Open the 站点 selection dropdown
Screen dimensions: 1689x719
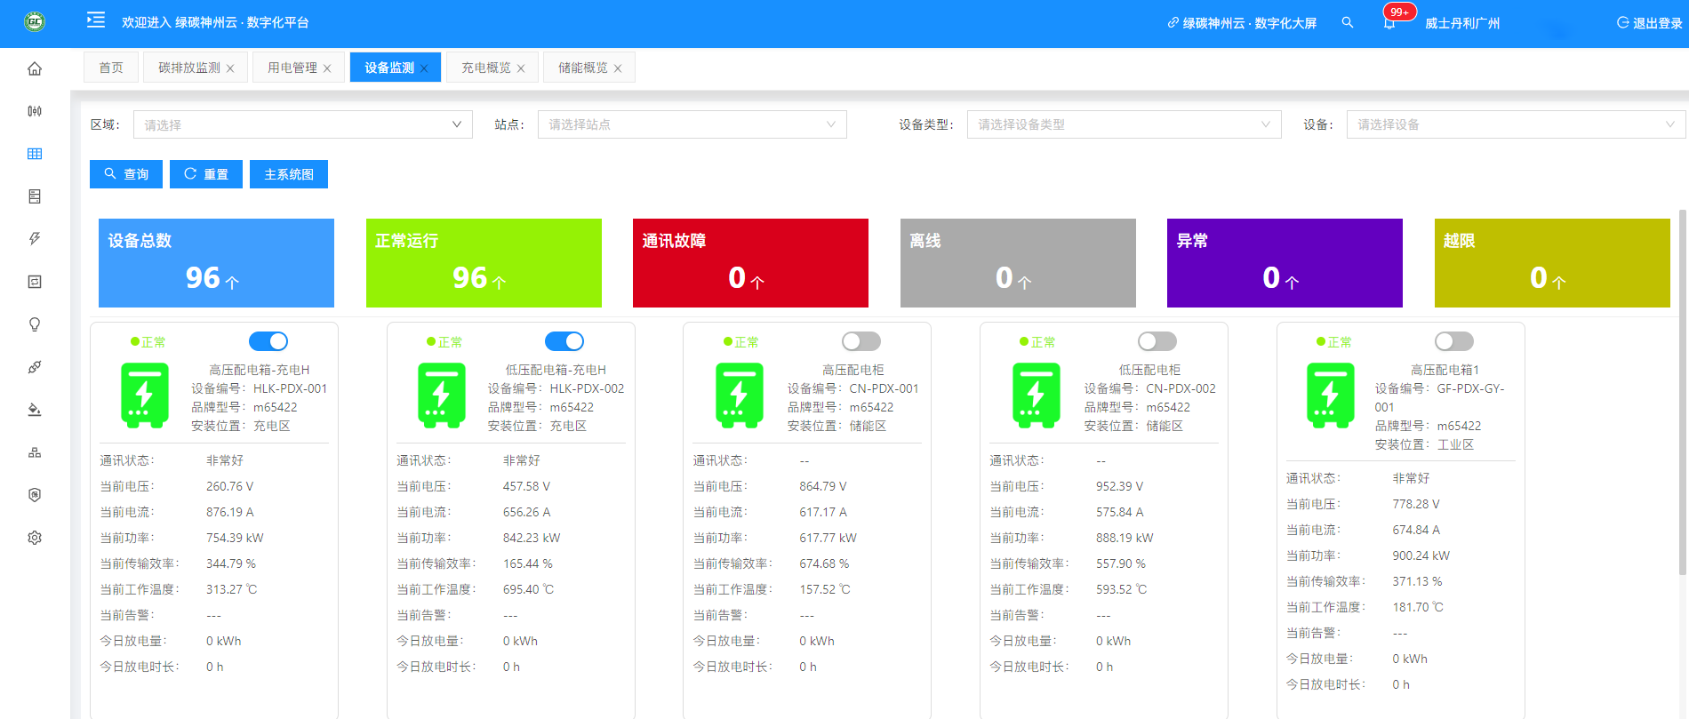692,124
